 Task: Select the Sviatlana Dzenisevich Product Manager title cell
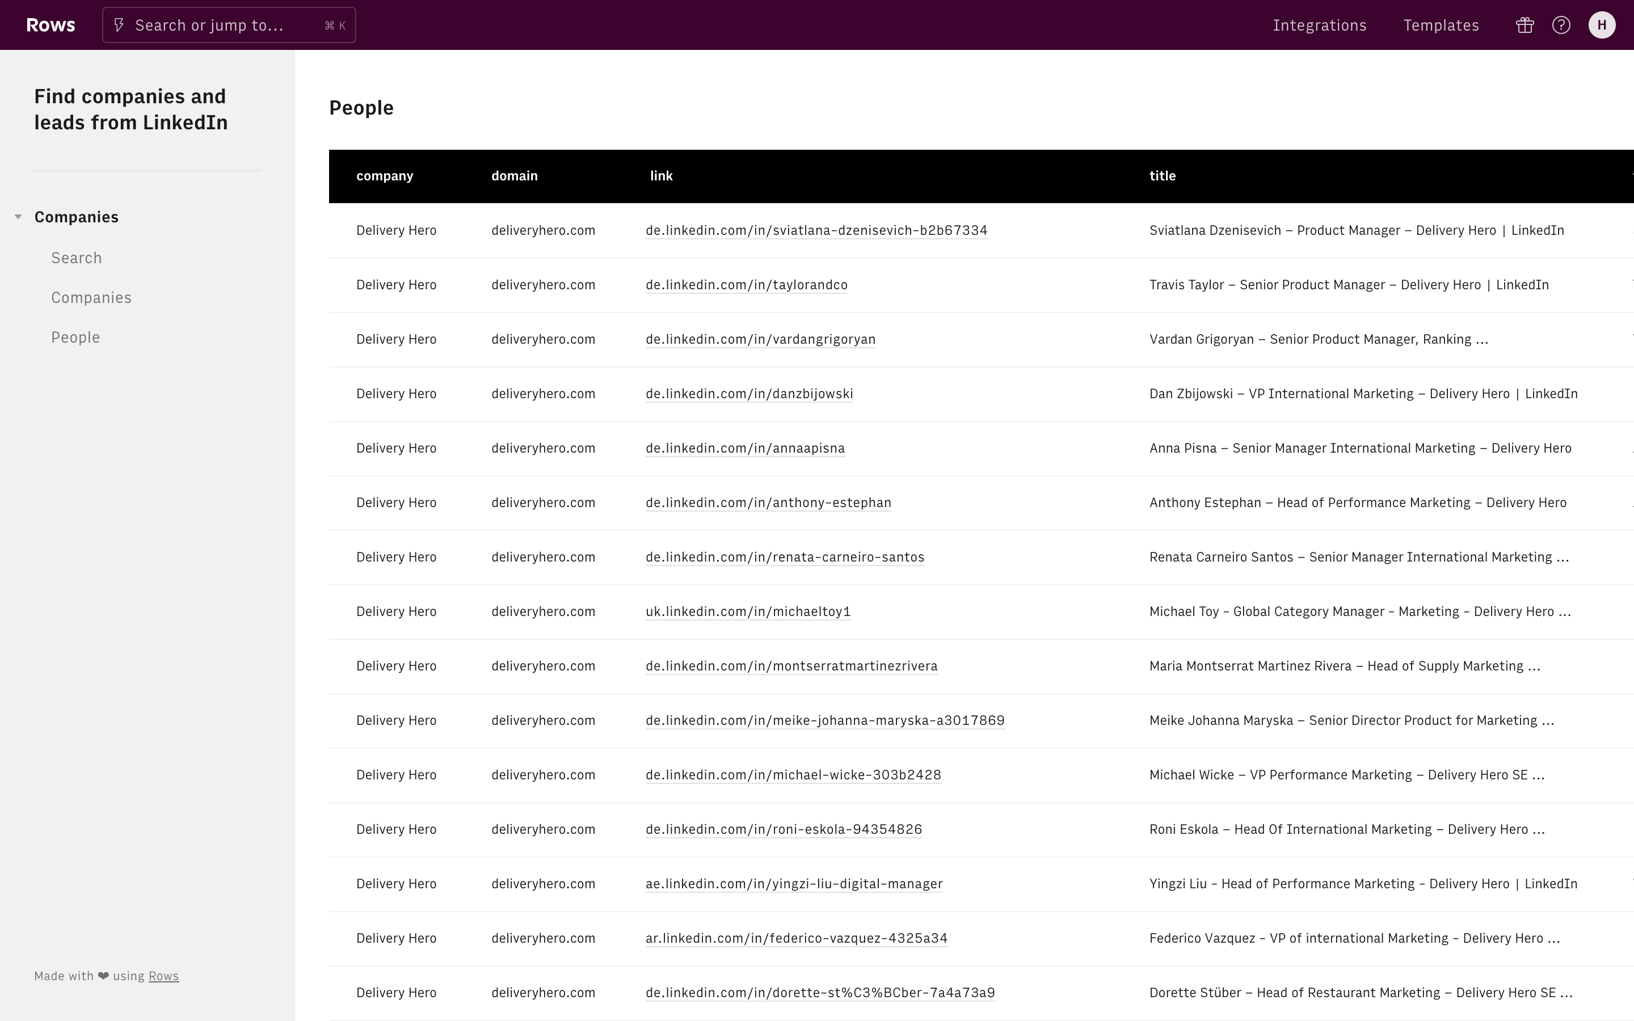click(x=1357, y=230)
